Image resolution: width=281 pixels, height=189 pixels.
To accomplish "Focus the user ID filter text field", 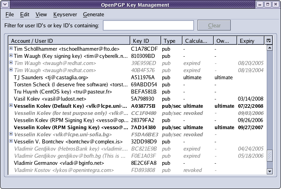I will 148,25.
